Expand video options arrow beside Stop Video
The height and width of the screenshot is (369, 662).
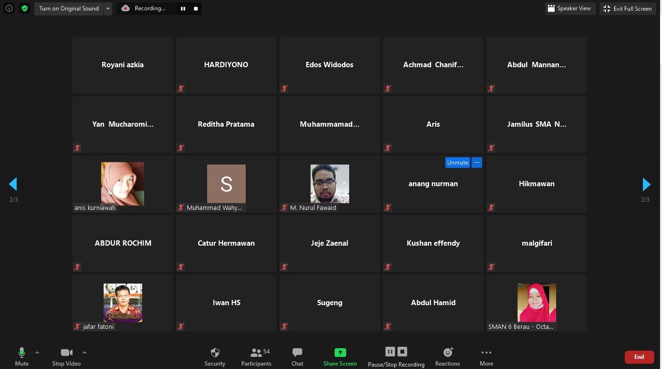(x=85, y=353)
